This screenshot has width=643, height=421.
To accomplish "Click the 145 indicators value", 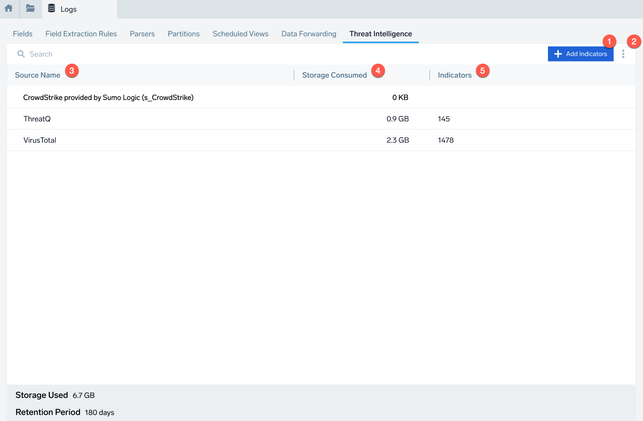I will pos(444,119).
